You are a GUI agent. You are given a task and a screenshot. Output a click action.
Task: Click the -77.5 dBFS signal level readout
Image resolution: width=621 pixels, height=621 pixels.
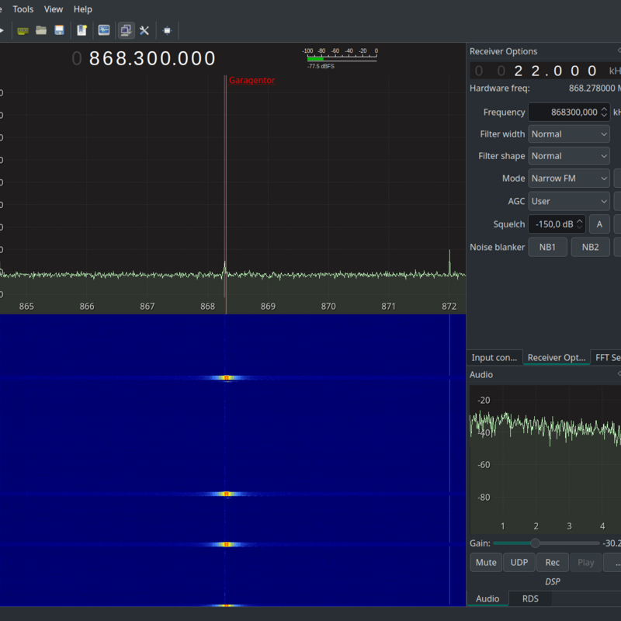pyautogui.click(x=321, y=66)
